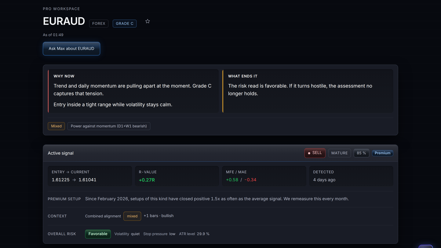Select the Favorable overall risk badge

click(x=98, y=234)
